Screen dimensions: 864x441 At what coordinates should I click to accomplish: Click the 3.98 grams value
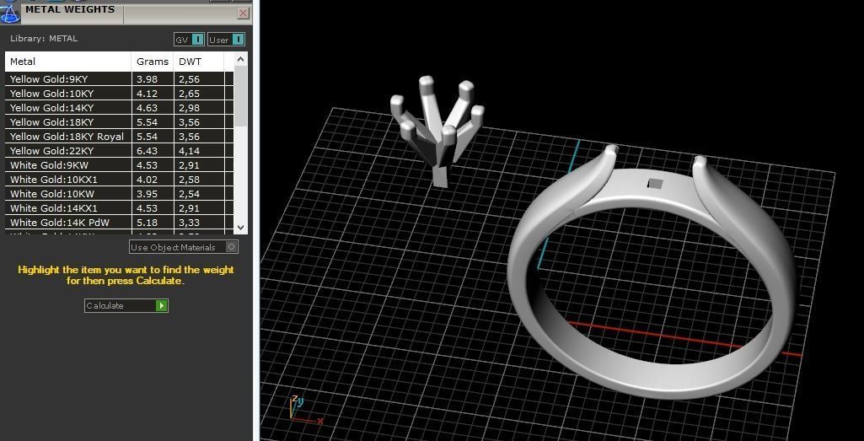pos(148,79)
